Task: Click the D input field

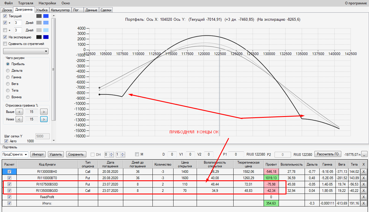Action: click(x=172, y=154)
